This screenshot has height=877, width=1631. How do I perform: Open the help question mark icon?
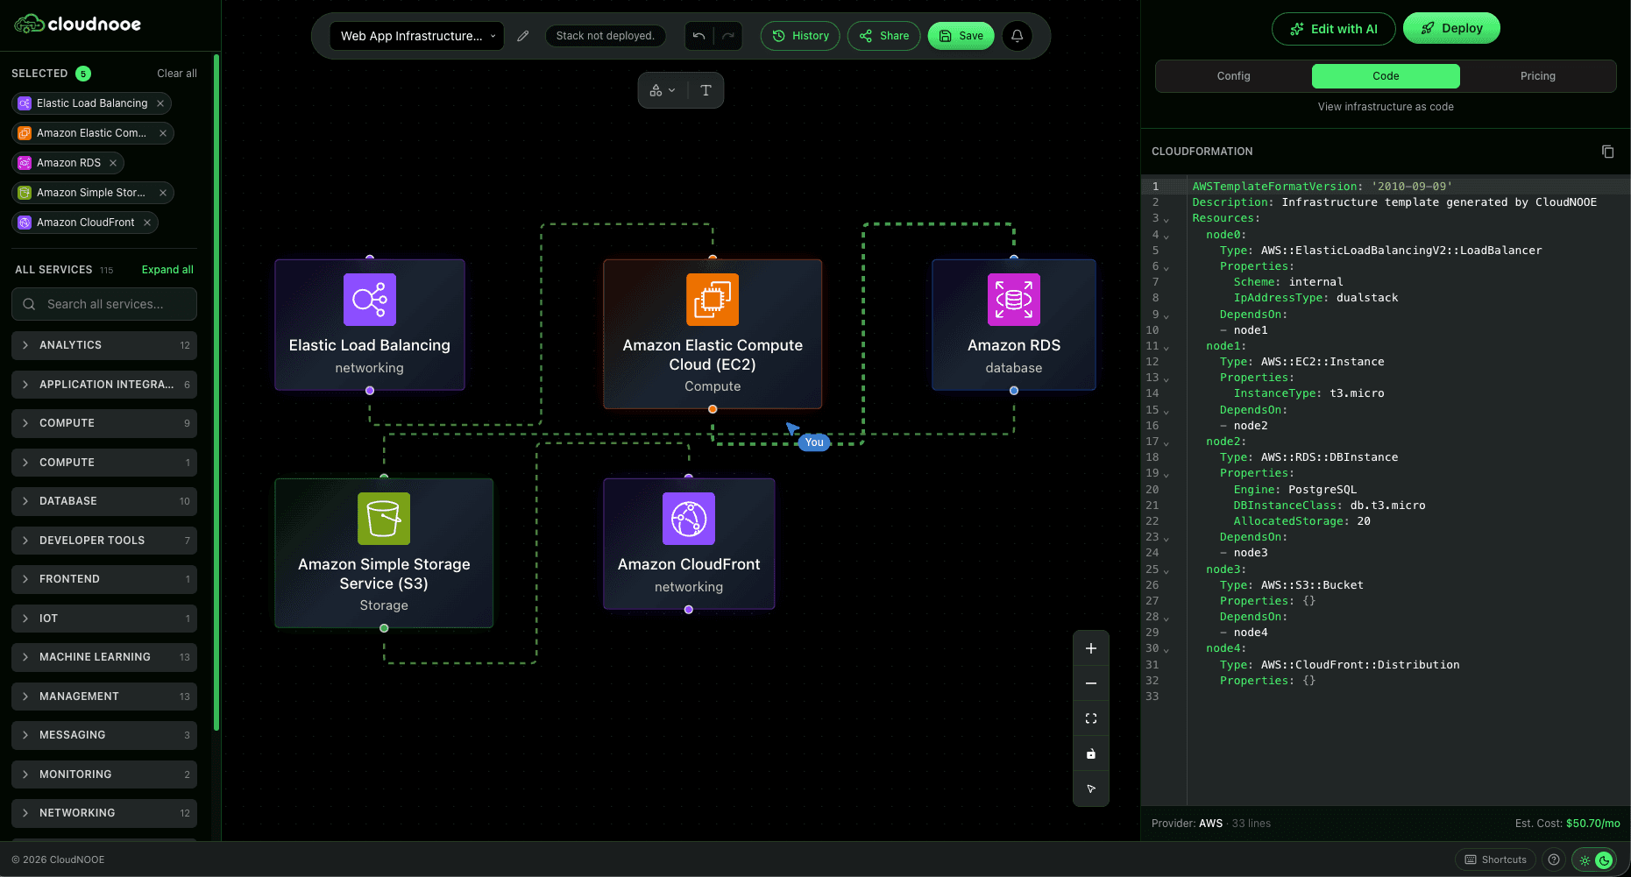point(1554,859)
